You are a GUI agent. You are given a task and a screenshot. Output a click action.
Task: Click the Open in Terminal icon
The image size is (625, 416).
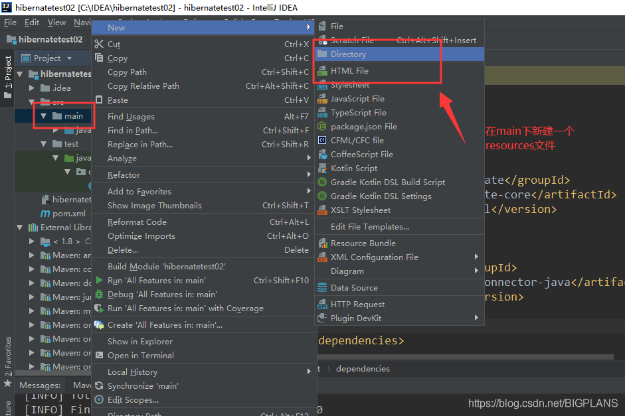click(99, 355)
